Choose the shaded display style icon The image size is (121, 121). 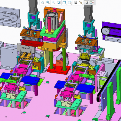click(59, 2)
